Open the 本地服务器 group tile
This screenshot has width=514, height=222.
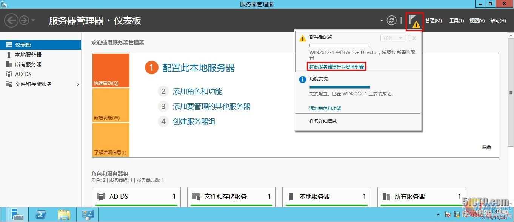pyautogui.click(x=326, y=197)
